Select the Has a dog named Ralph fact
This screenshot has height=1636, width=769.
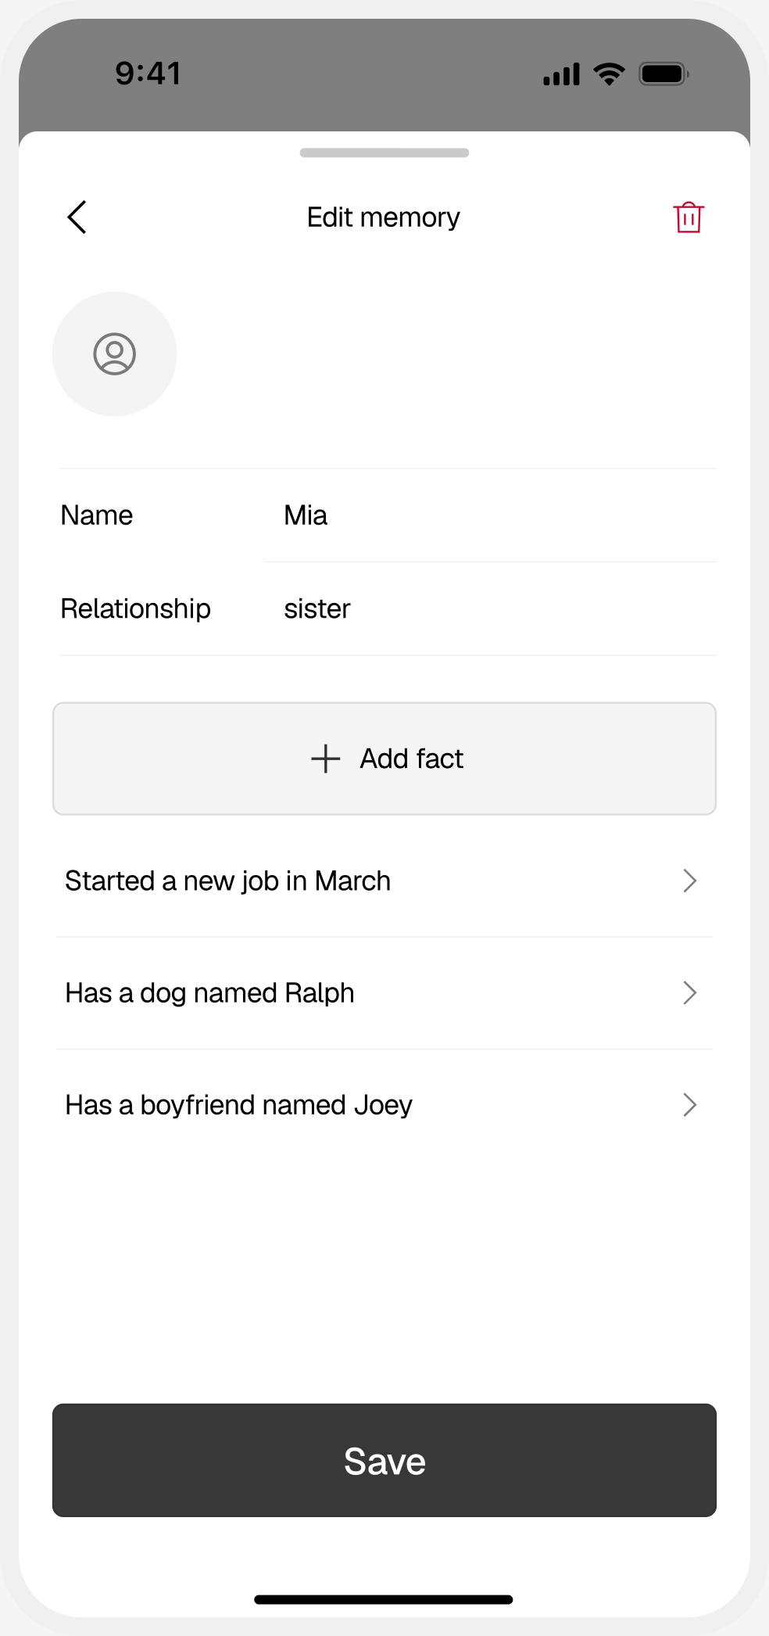pos(384,992)
